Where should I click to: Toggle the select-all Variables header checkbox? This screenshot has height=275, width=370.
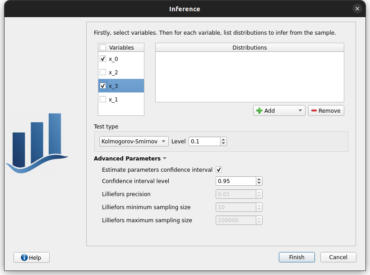103,47
